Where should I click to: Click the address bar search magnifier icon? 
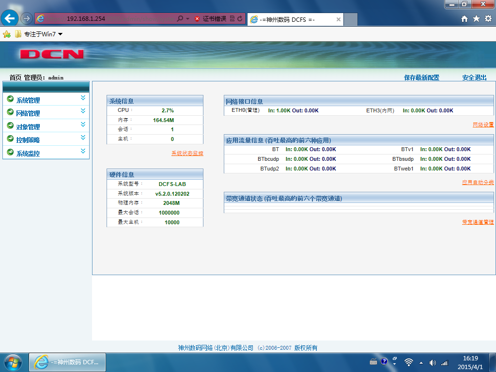(x=180, y=19)
